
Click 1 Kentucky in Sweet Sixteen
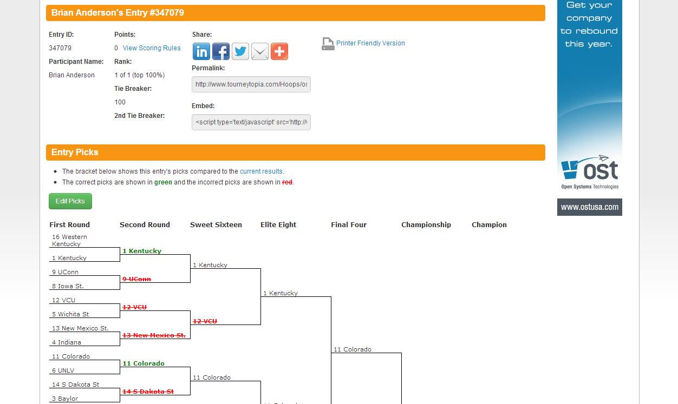210,265
